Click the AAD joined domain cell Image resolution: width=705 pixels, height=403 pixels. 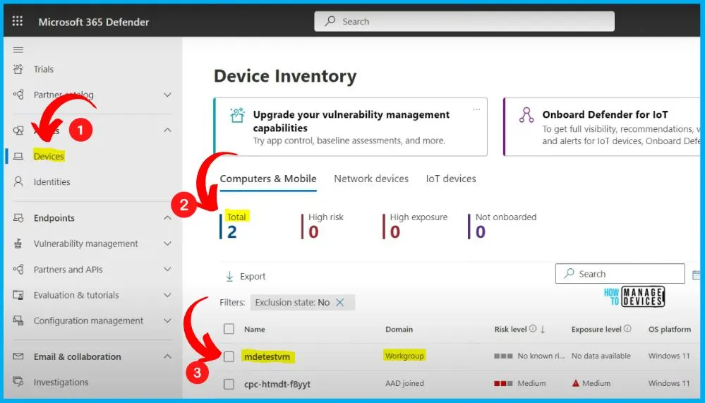coord(404,384)
